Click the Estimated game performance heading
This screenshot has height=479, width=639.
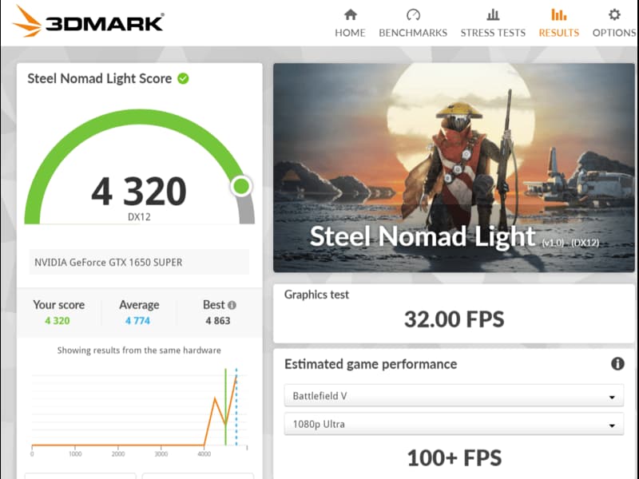coord(371,364)
